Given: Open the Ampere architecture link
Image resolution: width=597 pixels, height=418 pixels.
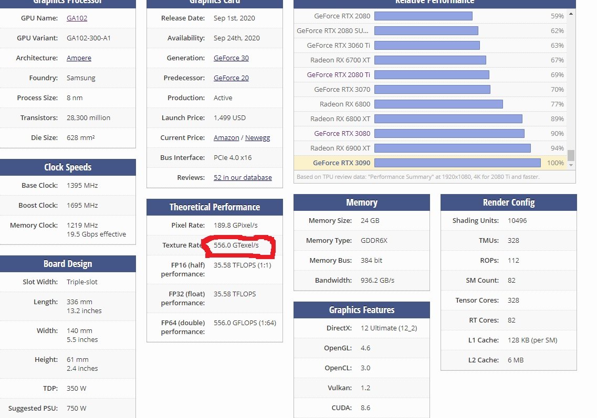Looking at the screenshot, I should [x=79, y=58].
